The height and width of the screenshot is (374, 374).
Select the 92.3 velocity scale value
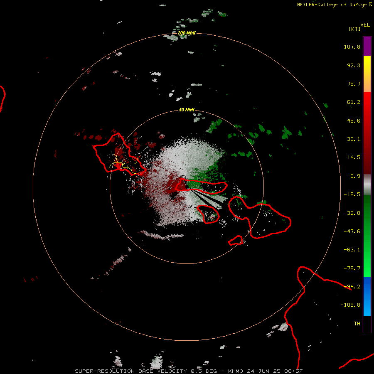point(354,65)
